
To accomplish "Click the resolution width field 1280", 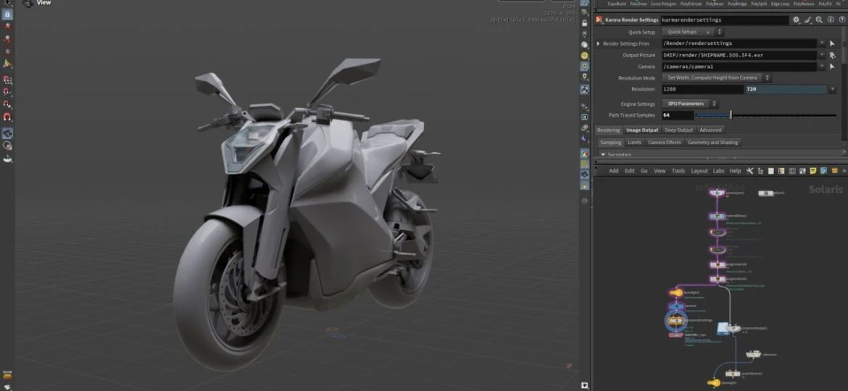I will click(702, 89).
